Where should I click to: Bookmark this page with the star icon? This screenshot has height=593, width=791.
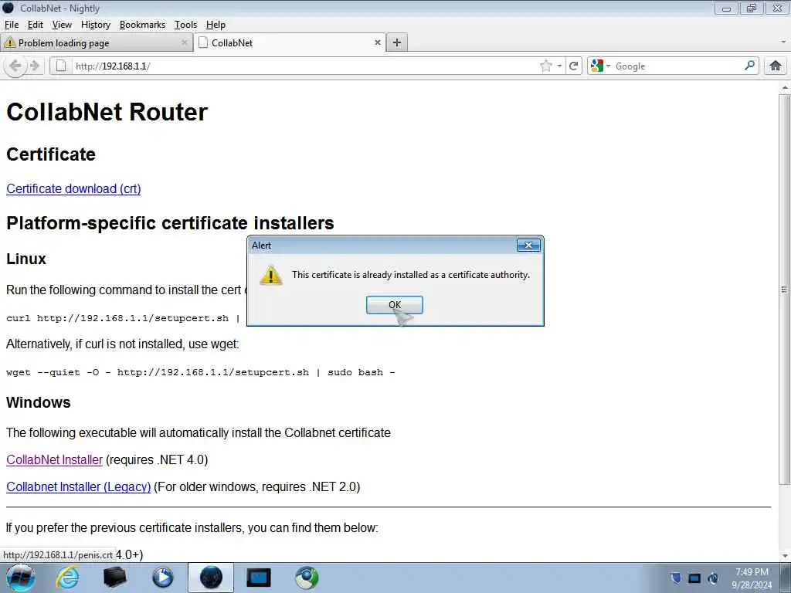545,66
